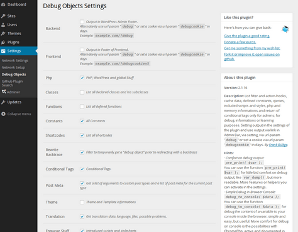Click the Backend setting label

(x=53, y=28)
